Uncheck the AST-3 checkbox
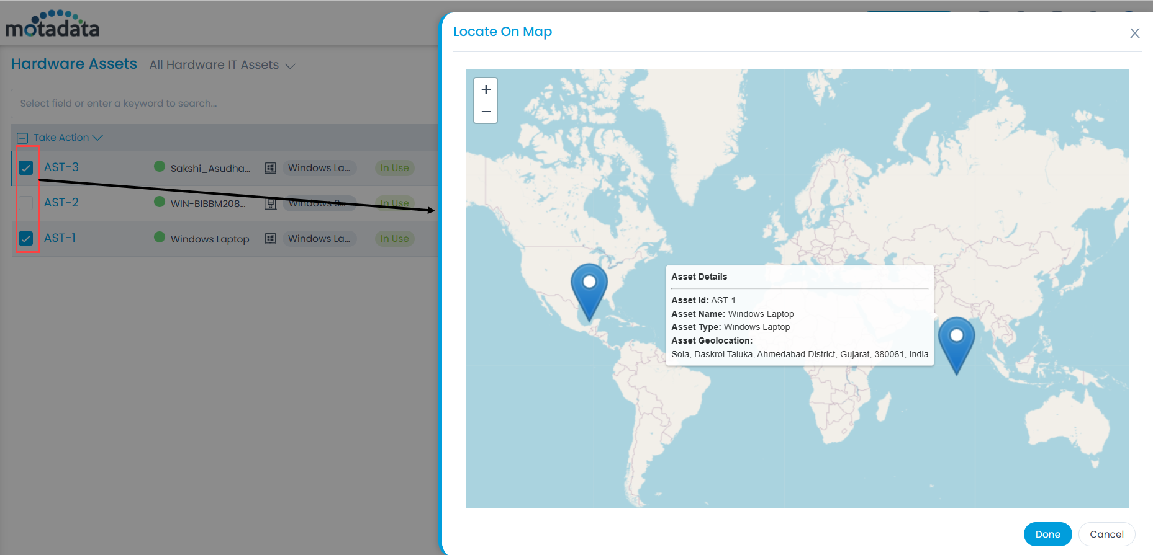Viewport: 1153px width, 555px height. point(25,167)
